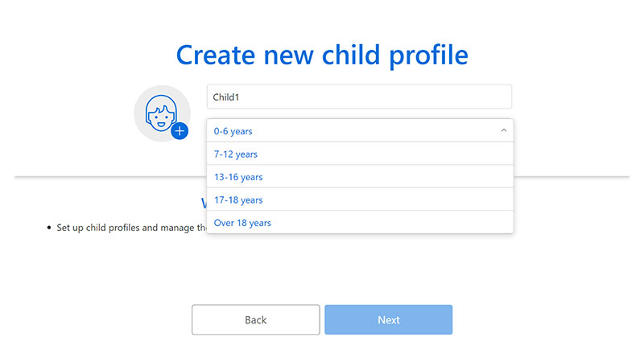Click the Create new child profile heading

pos(322,55)
